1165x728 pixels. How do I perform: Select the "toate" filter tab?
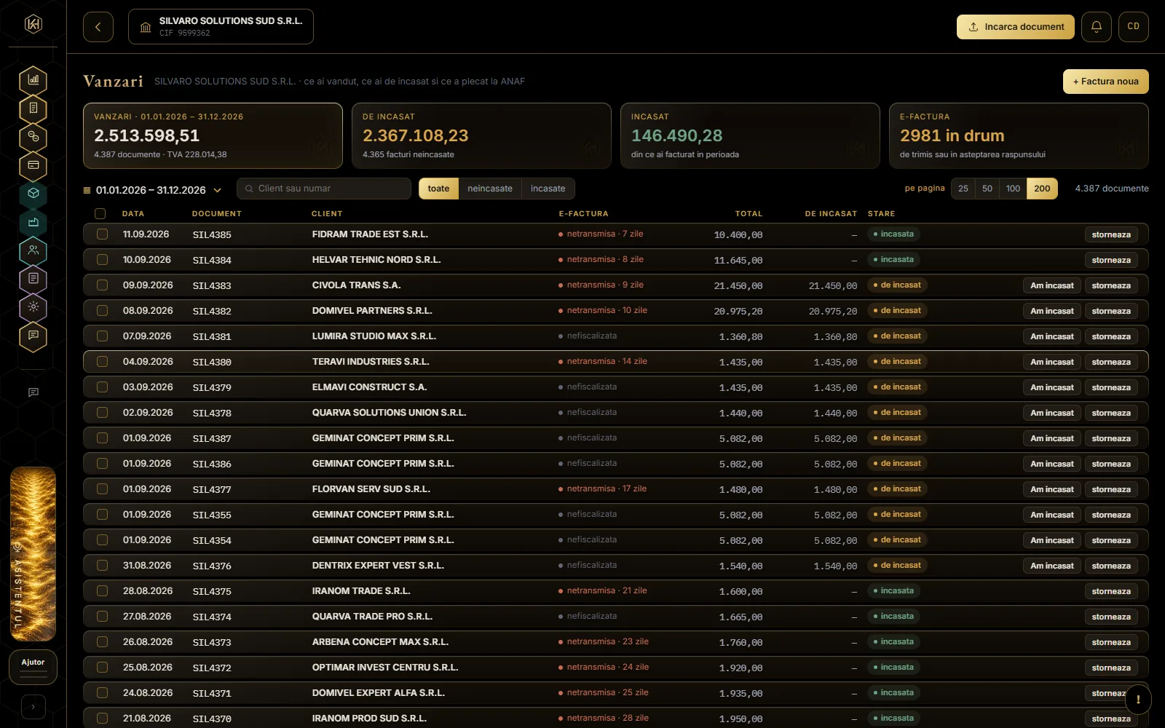tap(438, 189)
